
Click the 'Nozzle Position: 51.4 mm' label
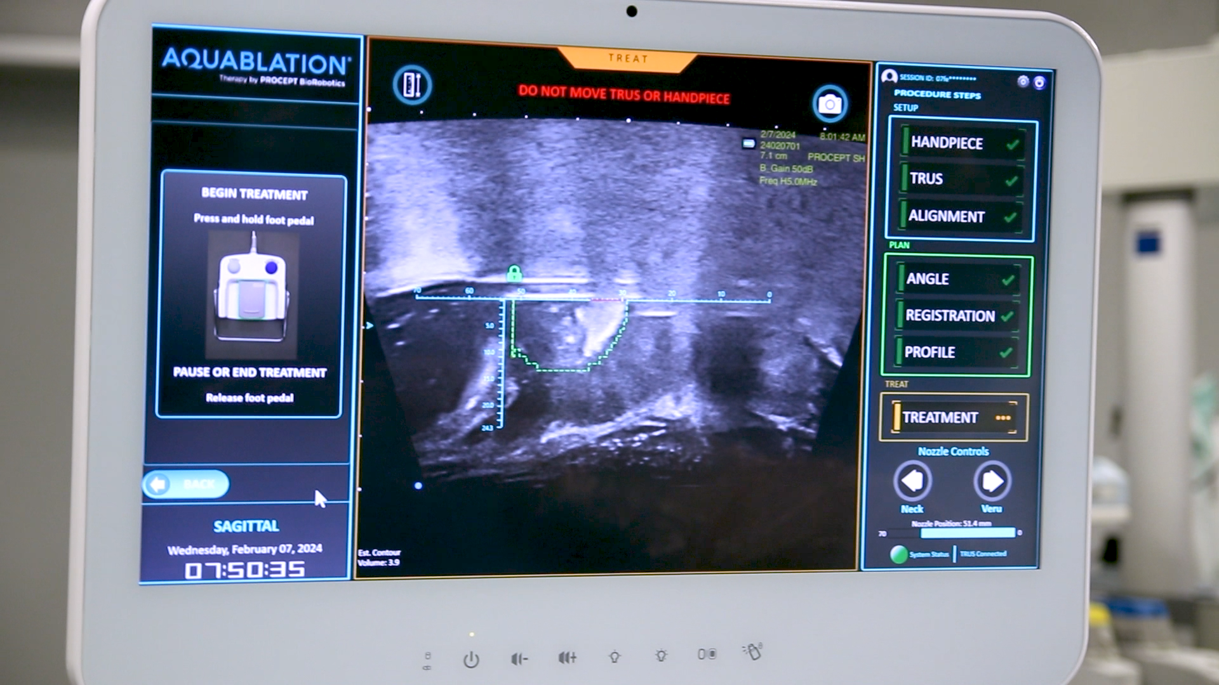pyautogui.click(x=951, y=523)
